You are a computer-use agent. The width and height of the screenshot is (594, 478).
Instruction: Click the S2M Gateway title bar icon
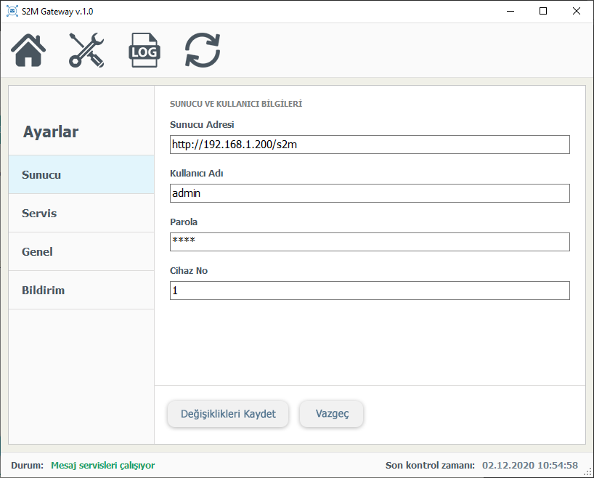click(12, 12)
